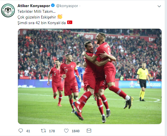
Task: Expand the tweet options chevron
Action: 159,6
